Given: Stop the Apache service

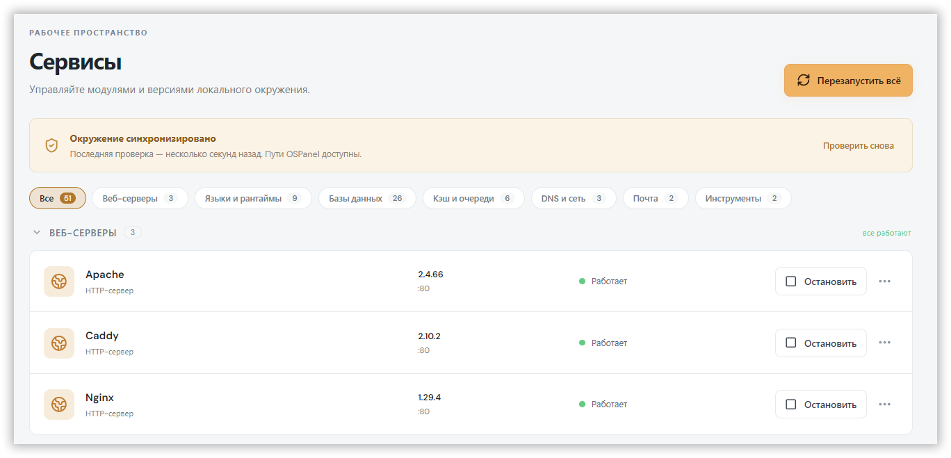Looking at the screenshot, I should coord(821,281).
